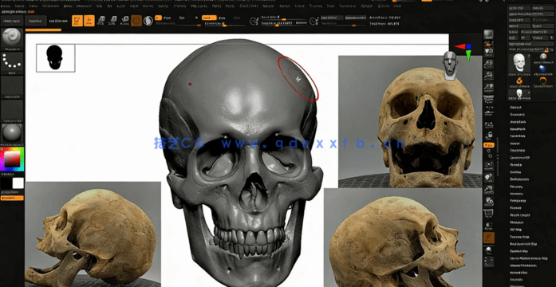556x287 pixels.
Task: Click the Save As button in Tool palette
Action: click(542, 8)
